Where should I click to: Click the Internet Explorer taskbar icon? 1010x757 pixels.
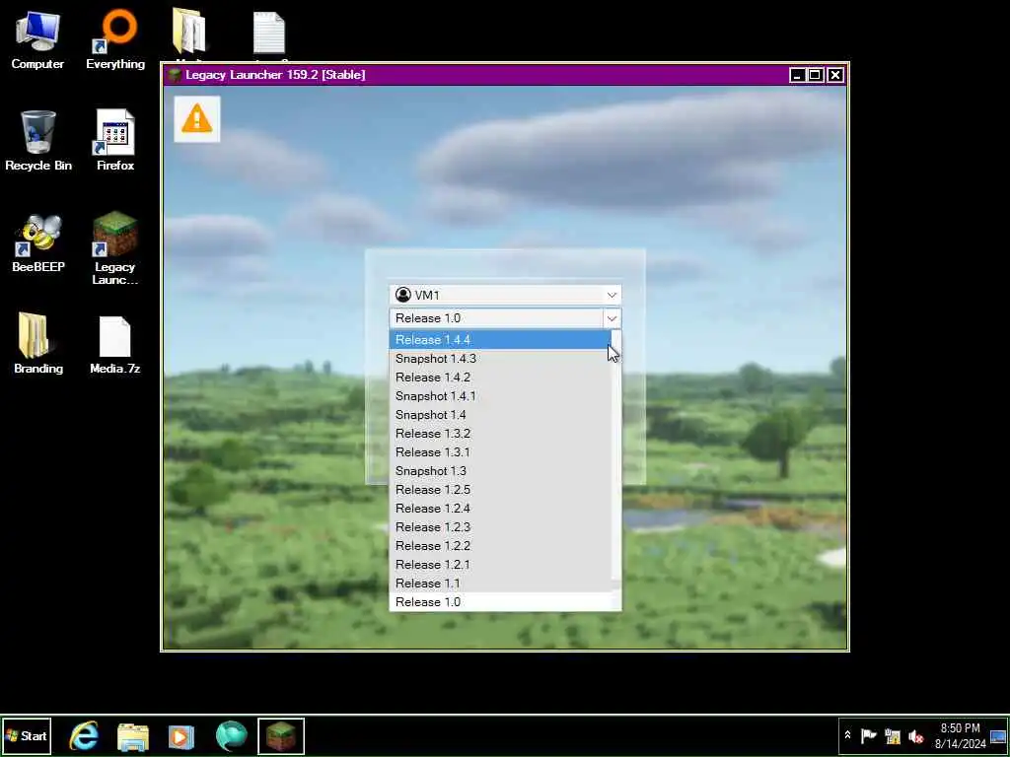pyautogui.click(x=85, y=735)
